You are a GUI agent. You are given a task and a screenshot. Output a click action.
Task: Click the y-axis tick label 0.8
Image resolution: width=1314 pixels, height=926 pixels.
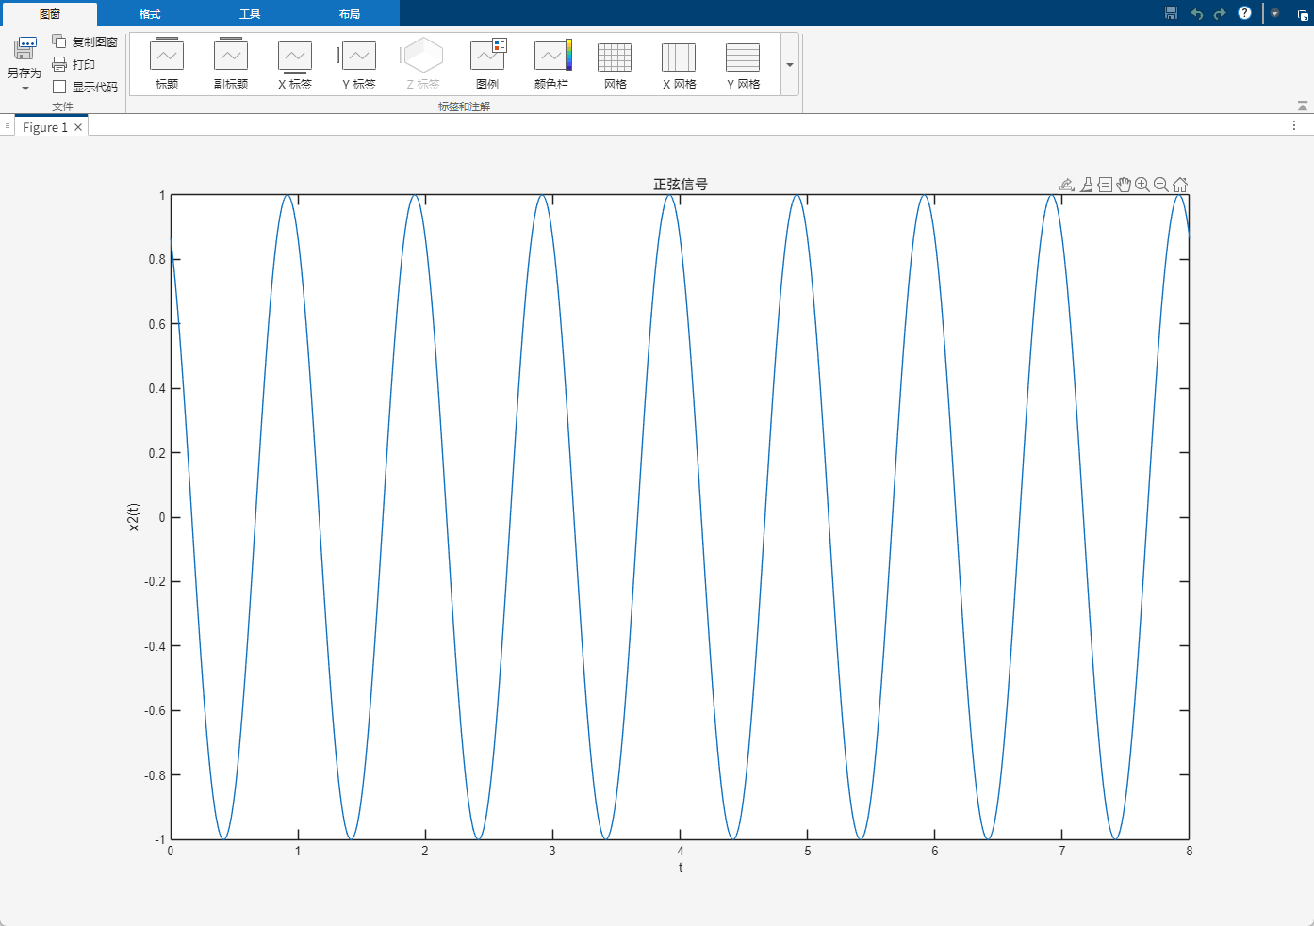(156, 259)
